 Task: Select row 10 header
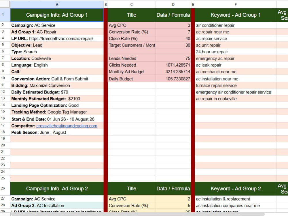pos(3,78)
